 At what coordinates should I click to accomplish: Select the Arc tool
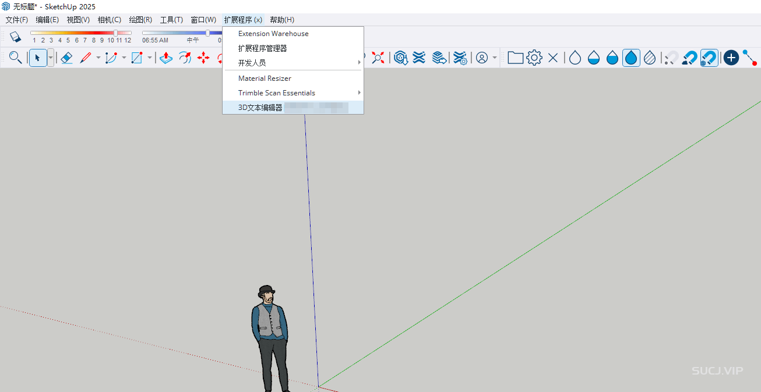click(111, 58)
